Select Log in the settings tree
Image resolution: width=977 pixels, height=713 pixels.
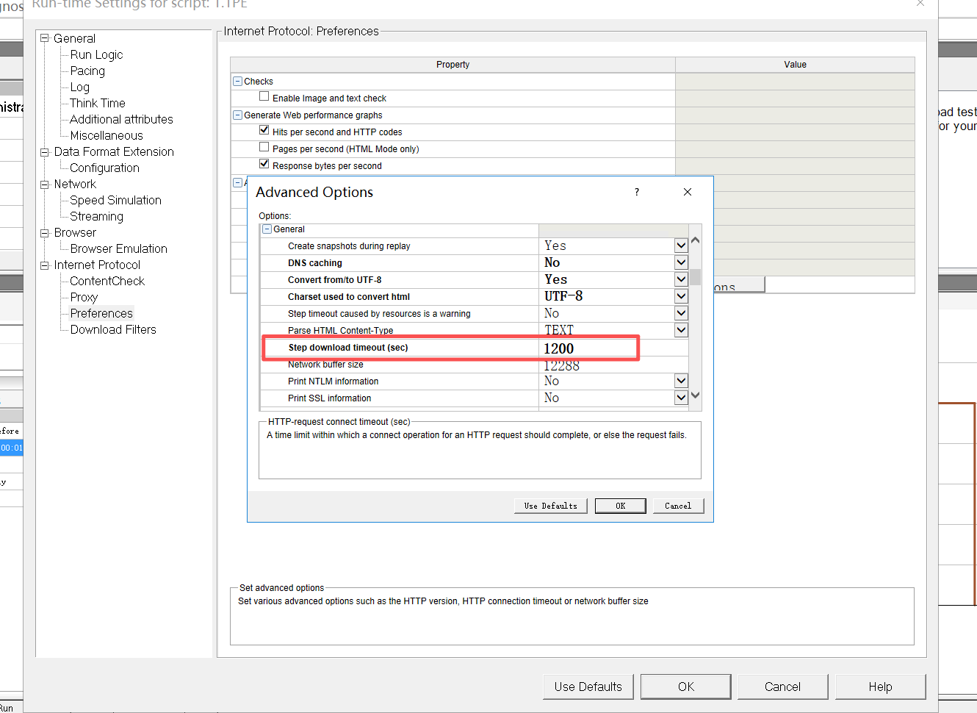pos(79,87)
